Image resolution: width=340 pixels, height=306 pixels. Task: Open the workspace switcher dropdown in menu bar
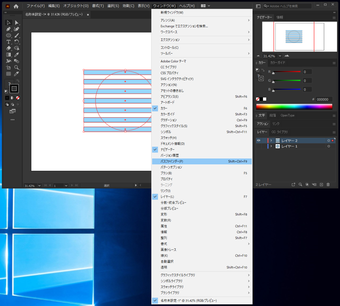coord(205,6)
